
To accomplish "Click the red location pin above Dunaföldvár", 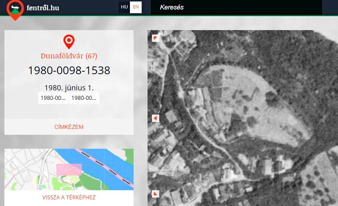I will point(69,41).
